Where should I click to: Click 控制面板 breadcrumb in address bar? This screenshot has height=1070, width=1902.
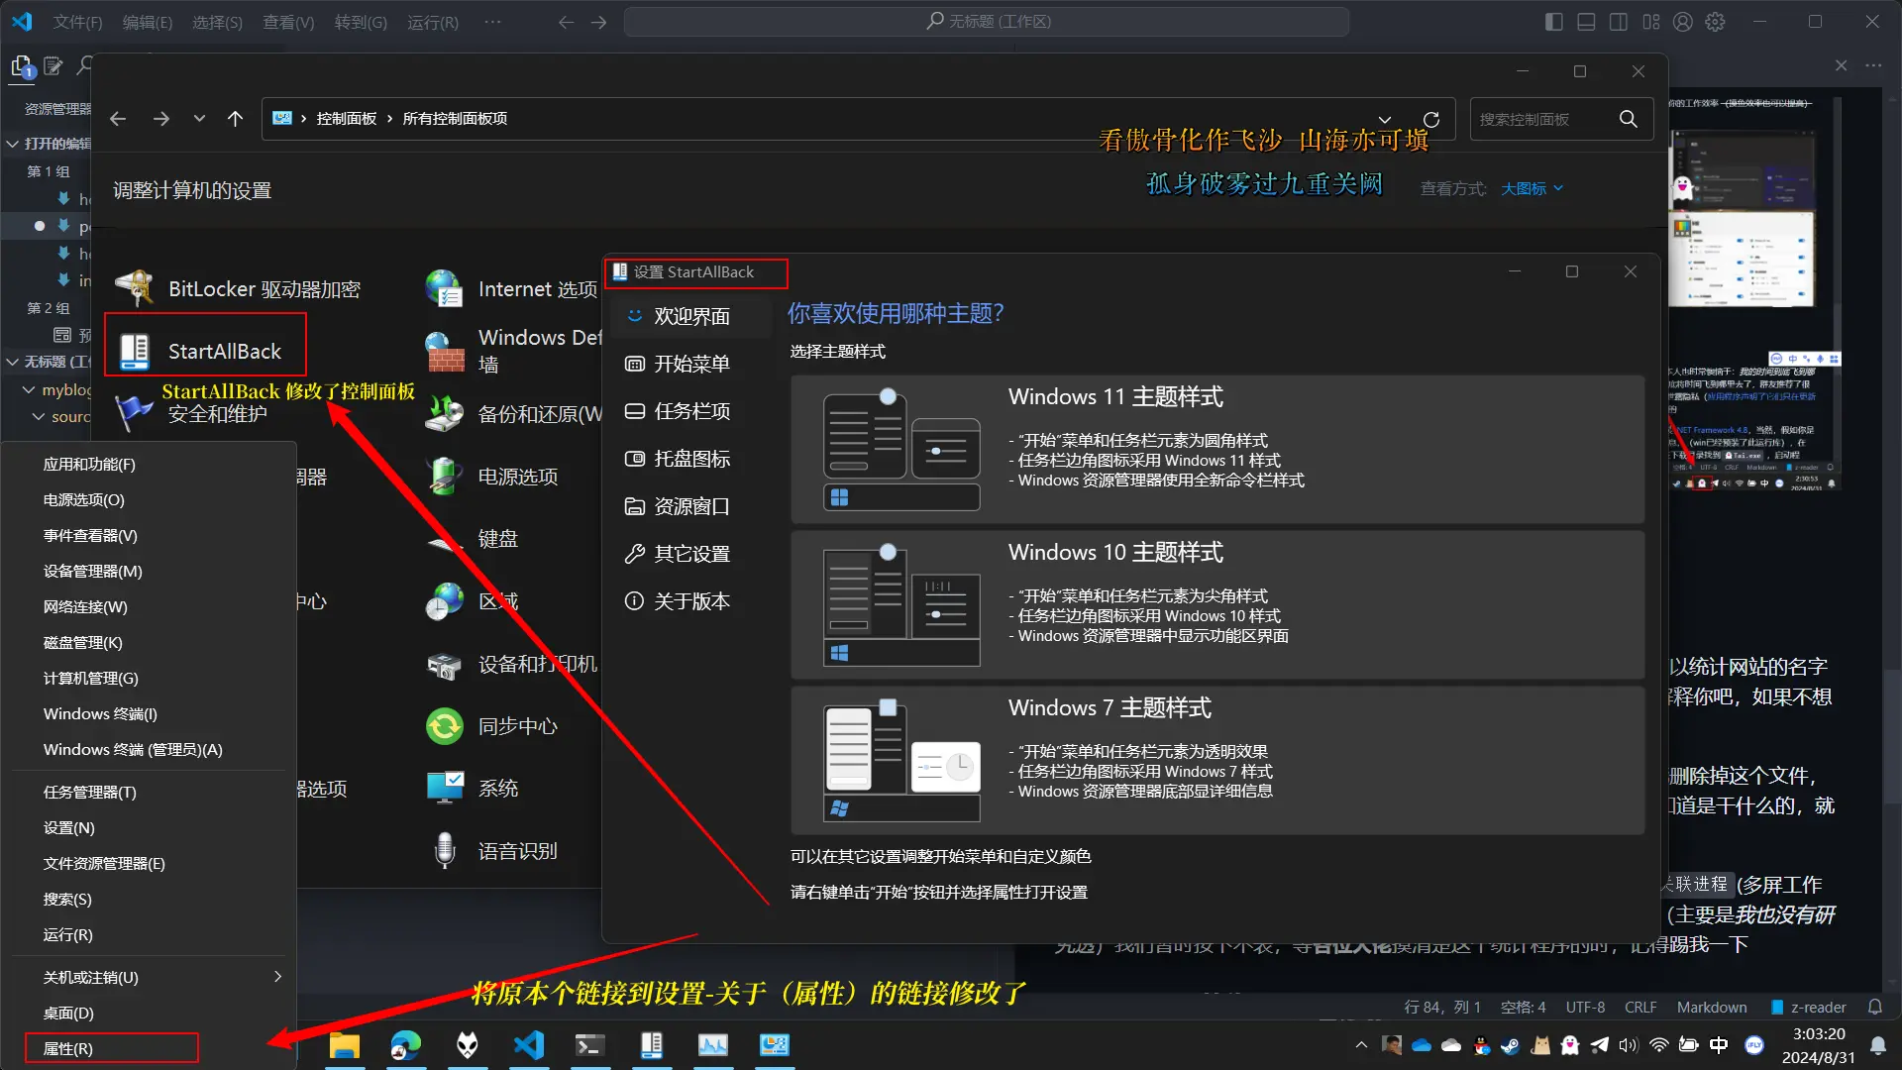tap(347, 119)
